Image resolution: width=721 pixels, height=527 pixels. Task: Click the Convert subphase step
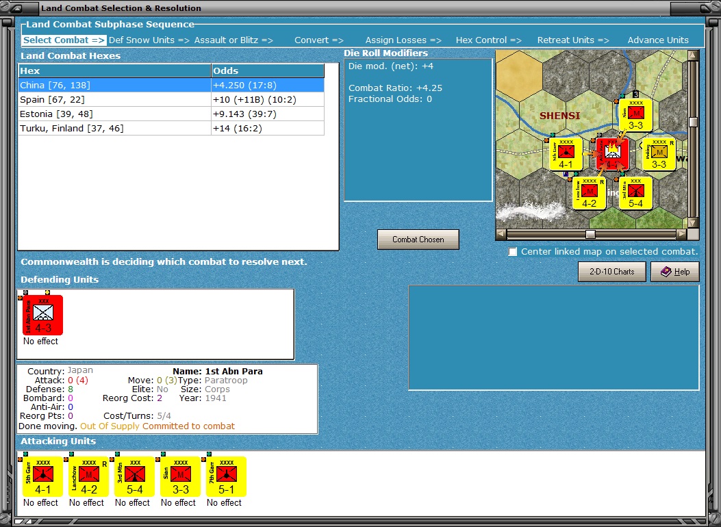click(x=319, y=40)
